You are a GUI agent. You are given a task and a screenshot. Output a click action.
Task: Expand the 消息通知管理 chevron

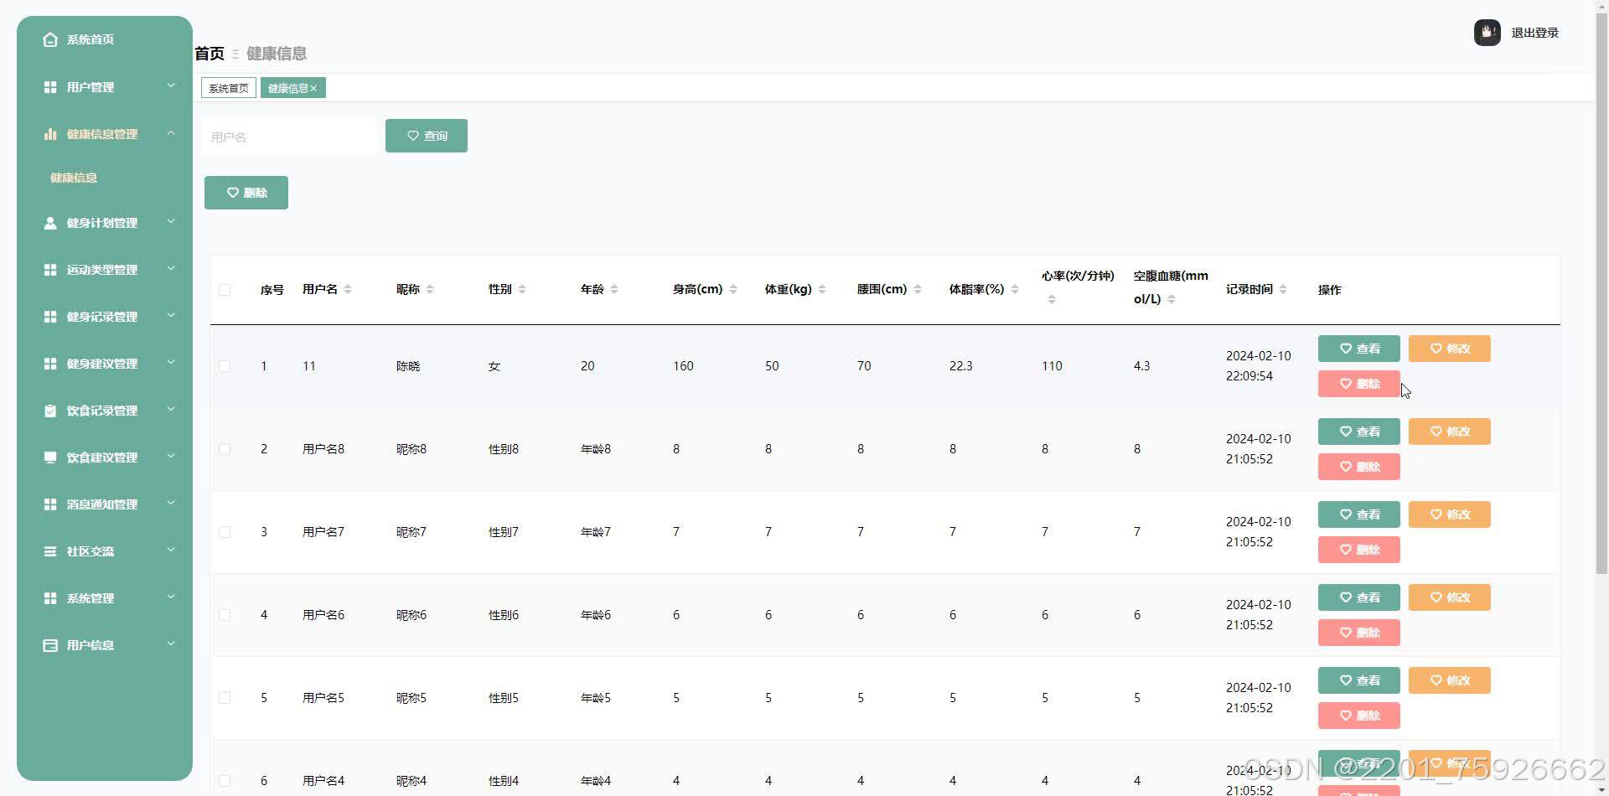coord(171,503)
